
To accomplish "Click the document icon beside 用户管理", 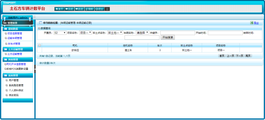I will pos(7,81).
